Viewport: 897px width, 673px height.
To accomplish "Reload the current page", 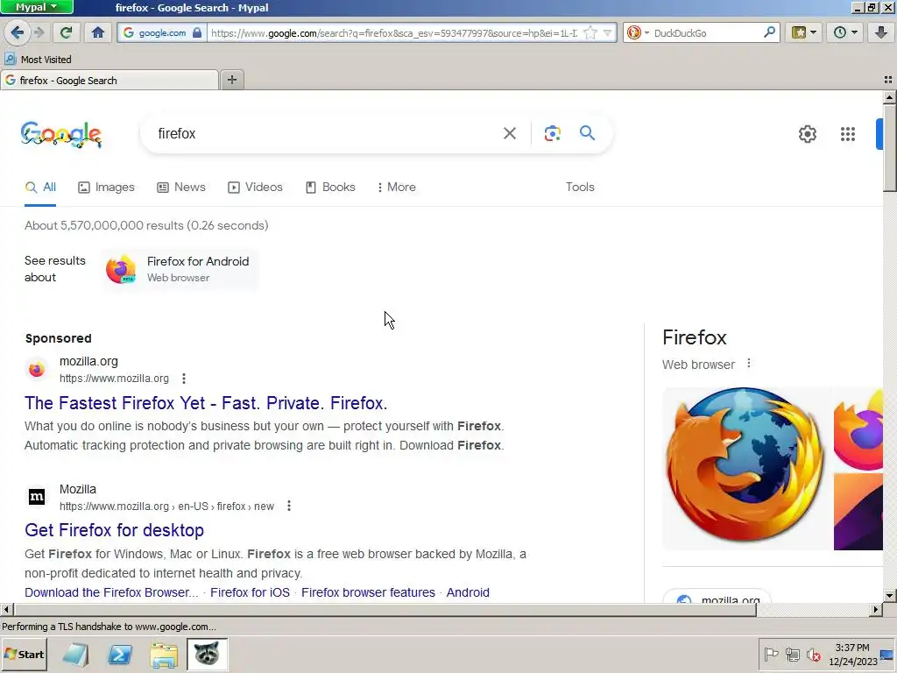I will [x=66, y=32].
